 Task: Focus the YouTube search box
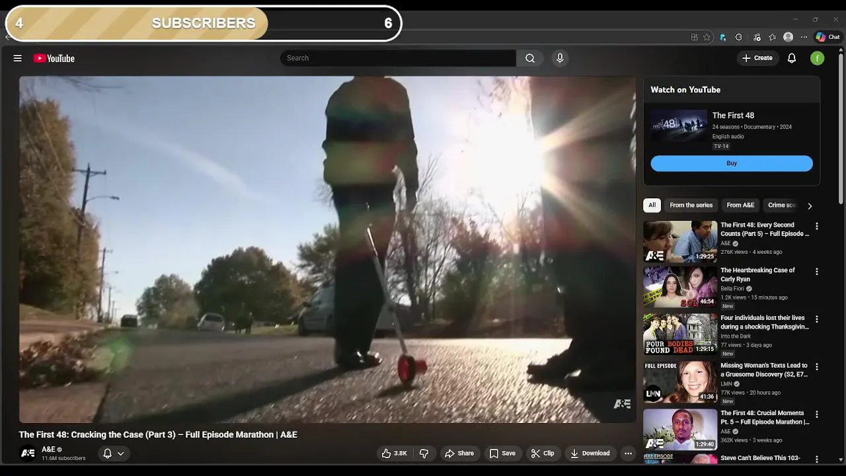pos(398,58)
